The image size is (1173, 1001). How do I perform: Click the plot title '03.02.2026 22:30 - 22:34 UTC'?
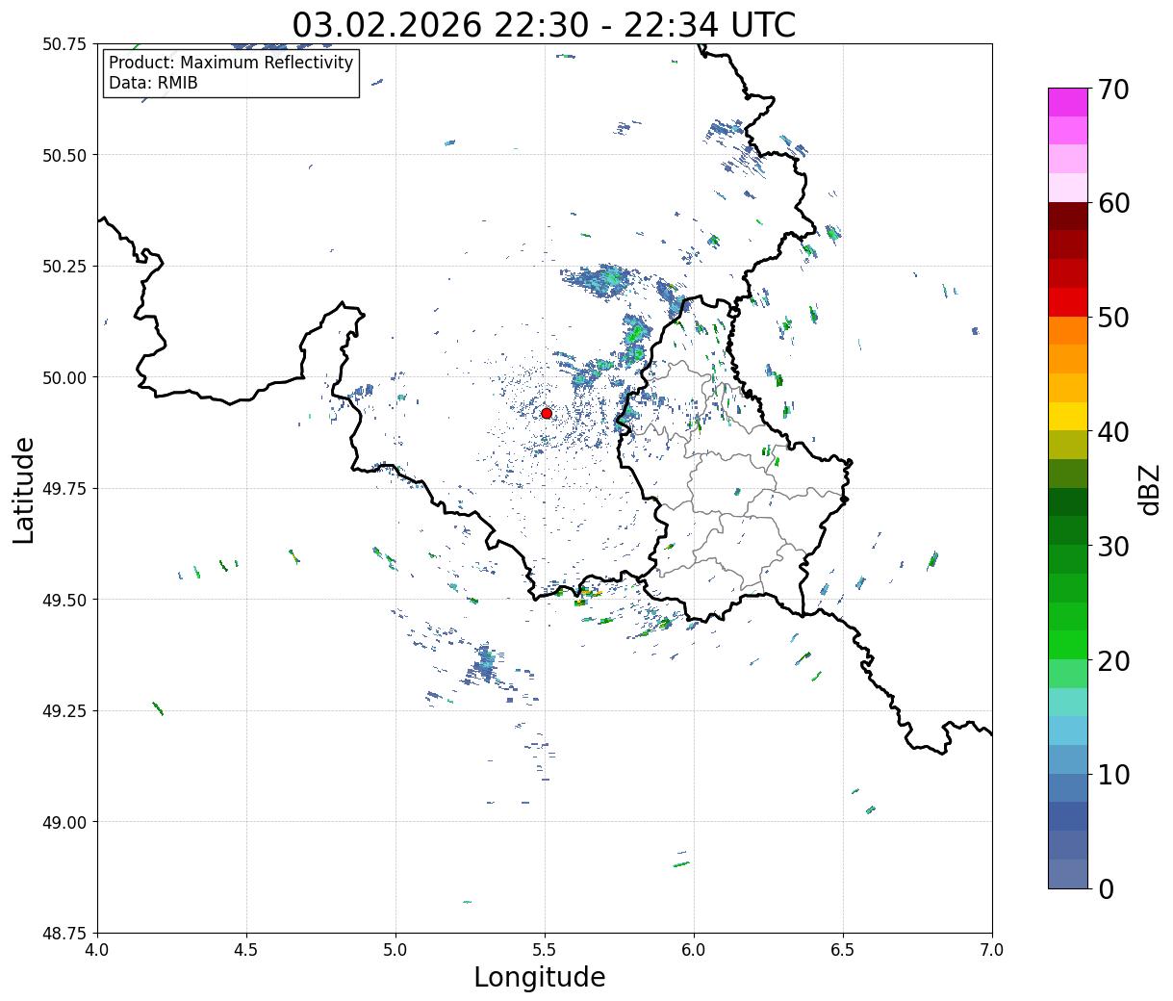(544, 24)
